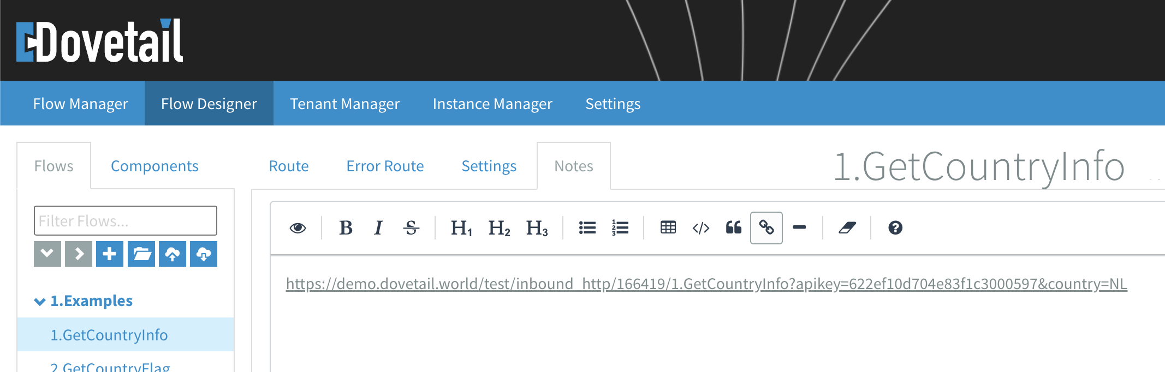Insert a numbered list

coord(620,228)
